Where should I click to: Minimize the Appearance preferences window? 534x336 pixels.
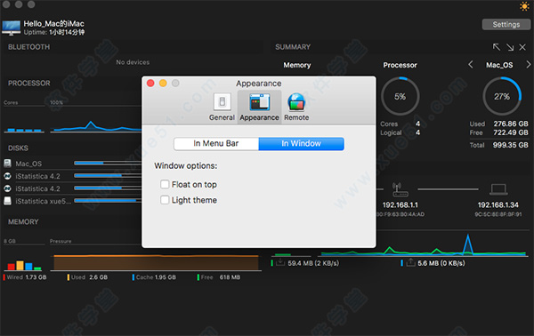pyautogui.click(x=163, y=83)
